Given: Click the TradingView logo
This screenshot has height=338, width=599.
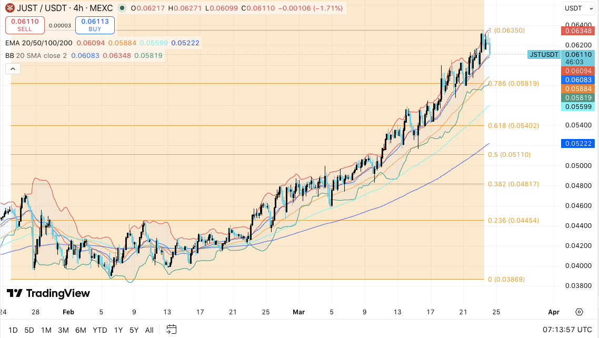Looking at the screenshot, I should pyautogui.click(x=48, y=293).
